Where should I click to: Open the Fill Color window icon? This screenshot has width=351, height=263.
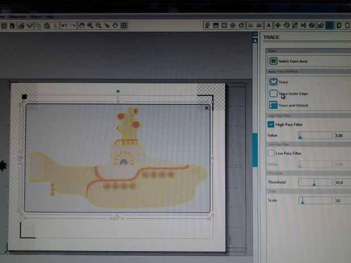coord(207,25)
